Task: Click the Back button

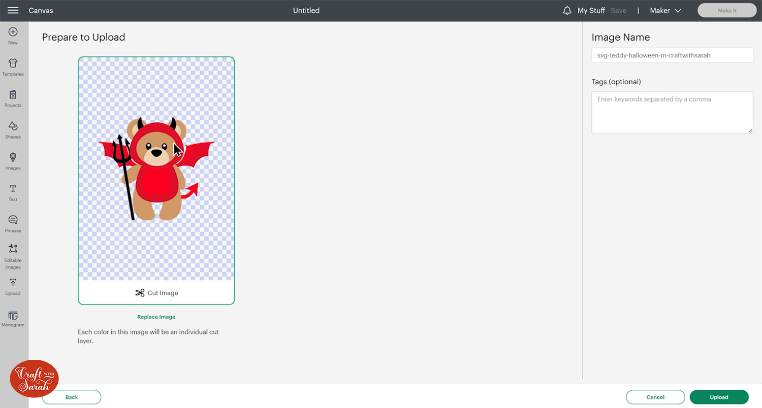Action: pyautogui.click(x=72, y=397)
